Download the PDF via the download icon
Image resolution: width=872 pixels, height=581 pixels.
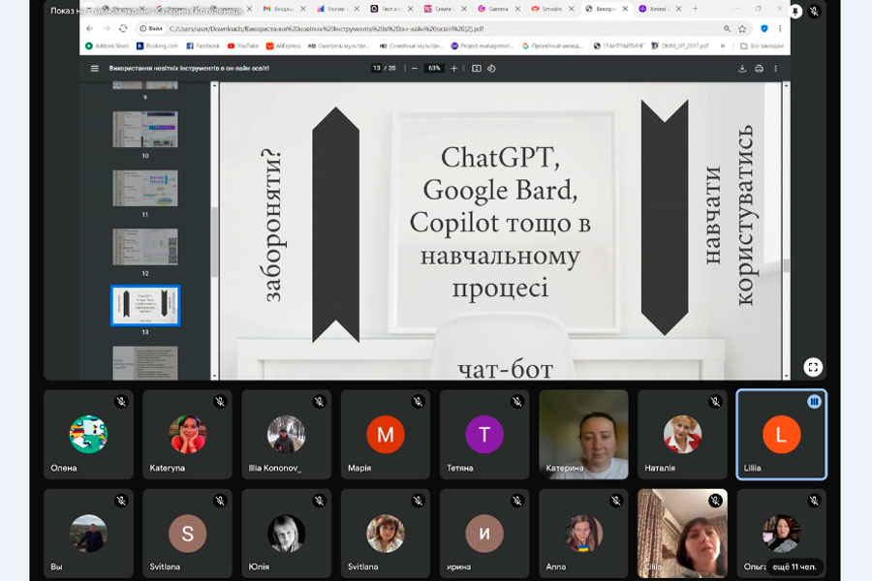(742, 69)
